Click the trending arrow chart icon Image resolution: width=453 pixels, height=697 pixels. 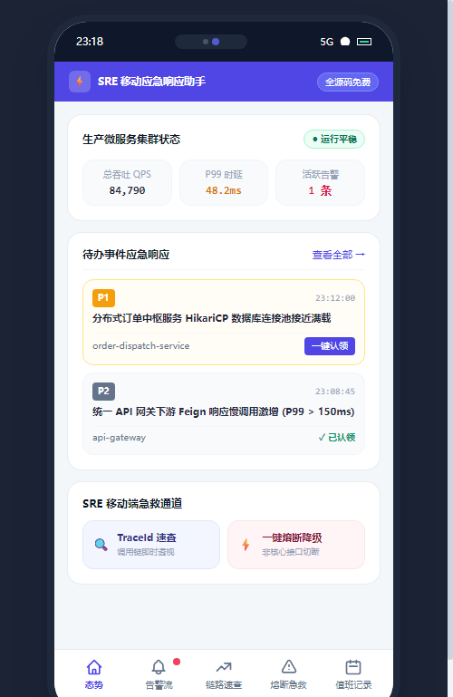click(x=224, y=667)
